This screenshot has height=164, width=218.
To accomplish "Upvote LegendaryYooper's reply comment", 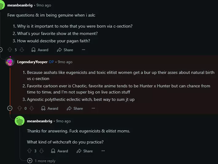I will tap(20, 108).
